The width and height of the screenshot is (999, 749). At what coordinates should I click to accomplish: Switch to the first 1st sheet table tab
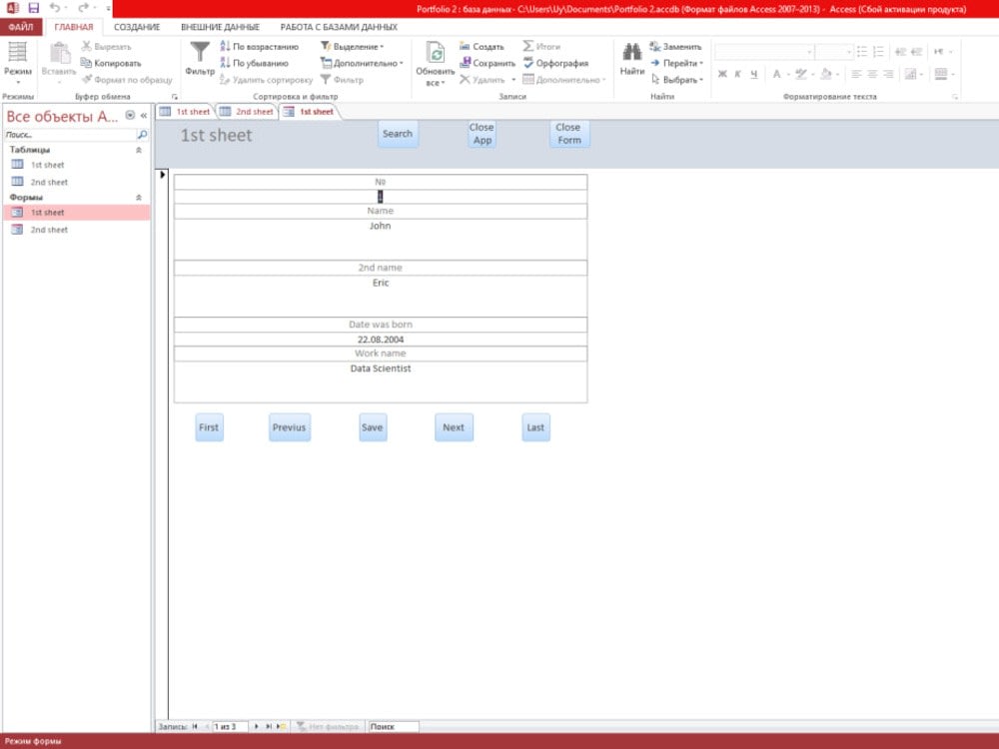[x=185, y=112]
